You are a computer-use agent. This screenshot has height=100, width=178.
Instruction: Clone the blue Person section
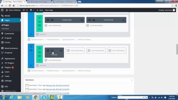click(x=31, y=50)
